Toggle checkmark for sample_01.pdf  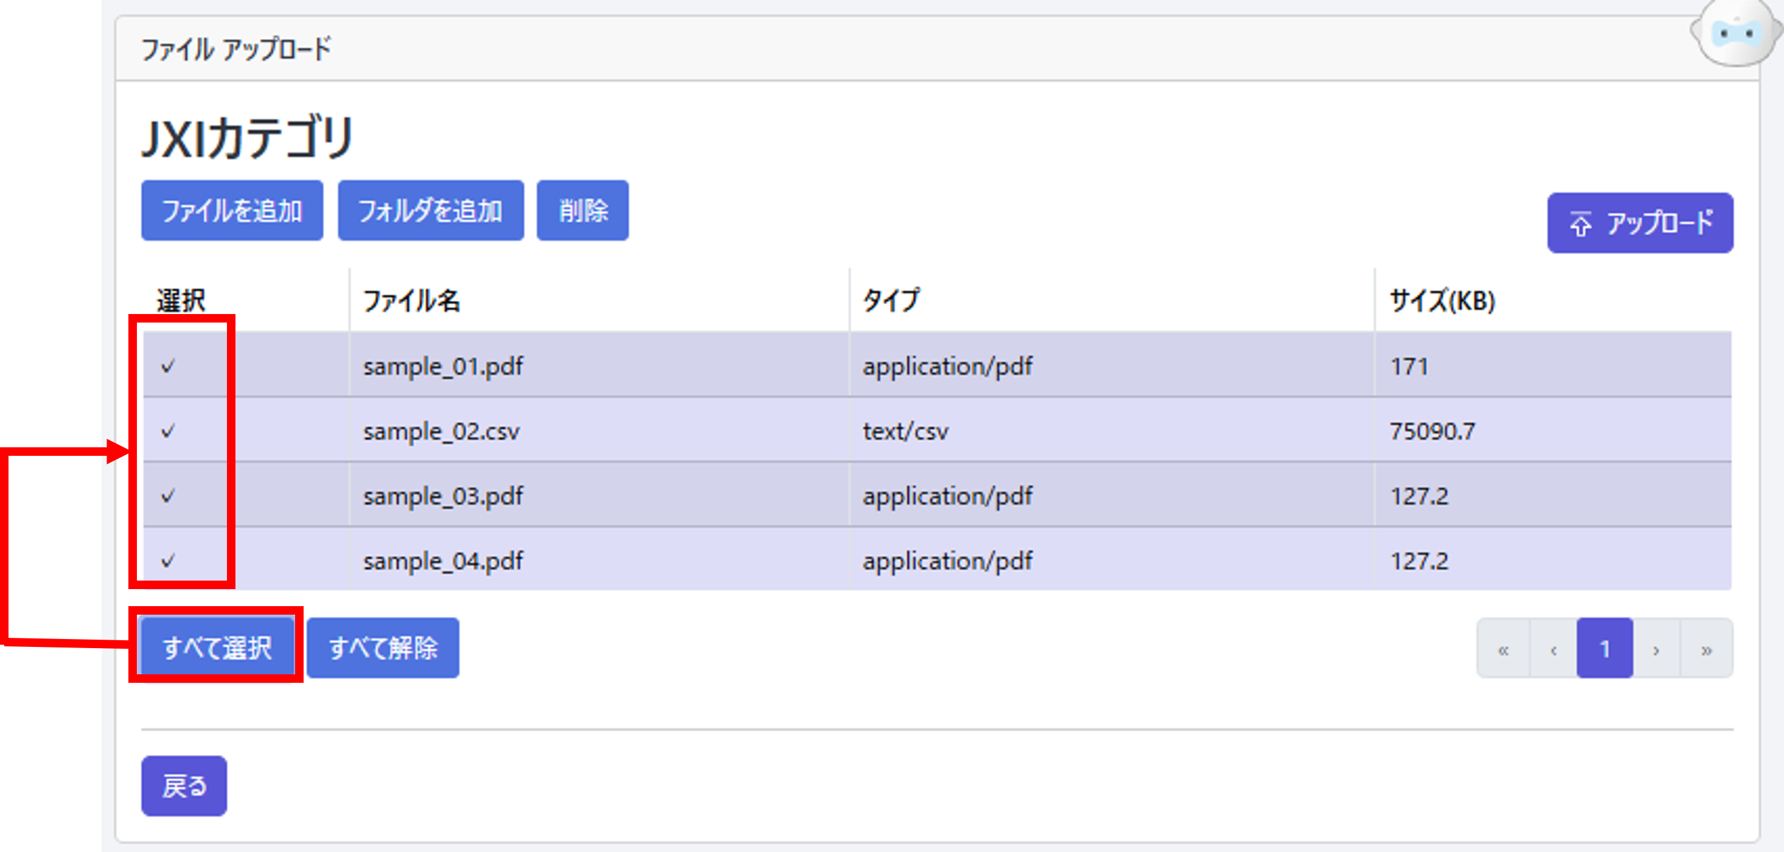pos(169,366)
